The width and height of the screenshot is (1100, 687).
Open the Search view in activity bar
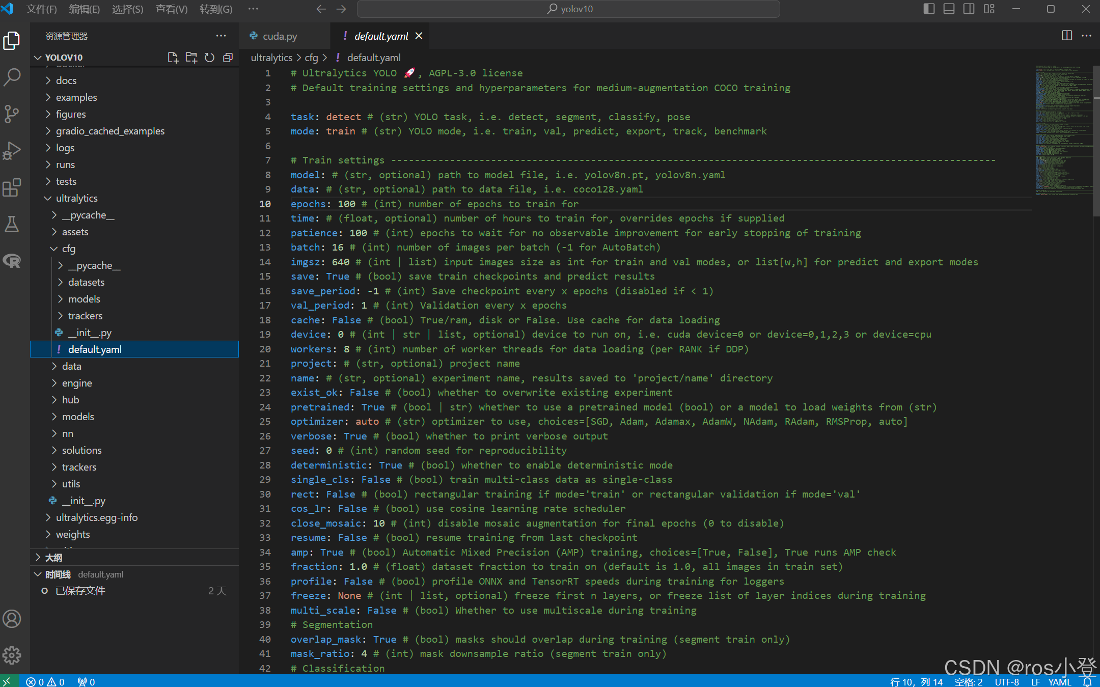[12, 77]
